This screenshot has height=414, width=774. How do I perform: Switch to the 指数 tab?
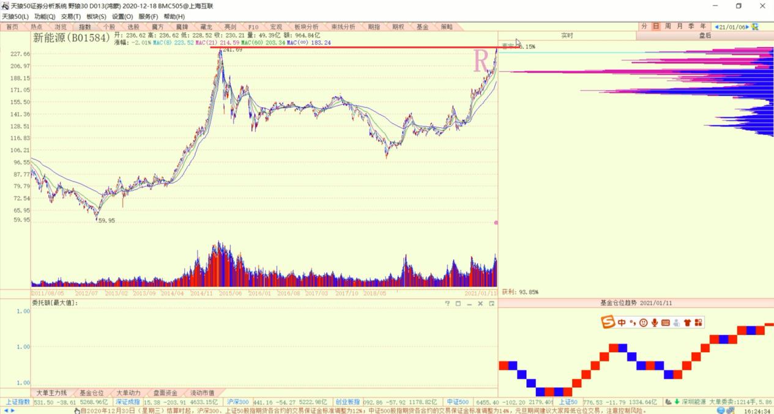coord(85,27)
